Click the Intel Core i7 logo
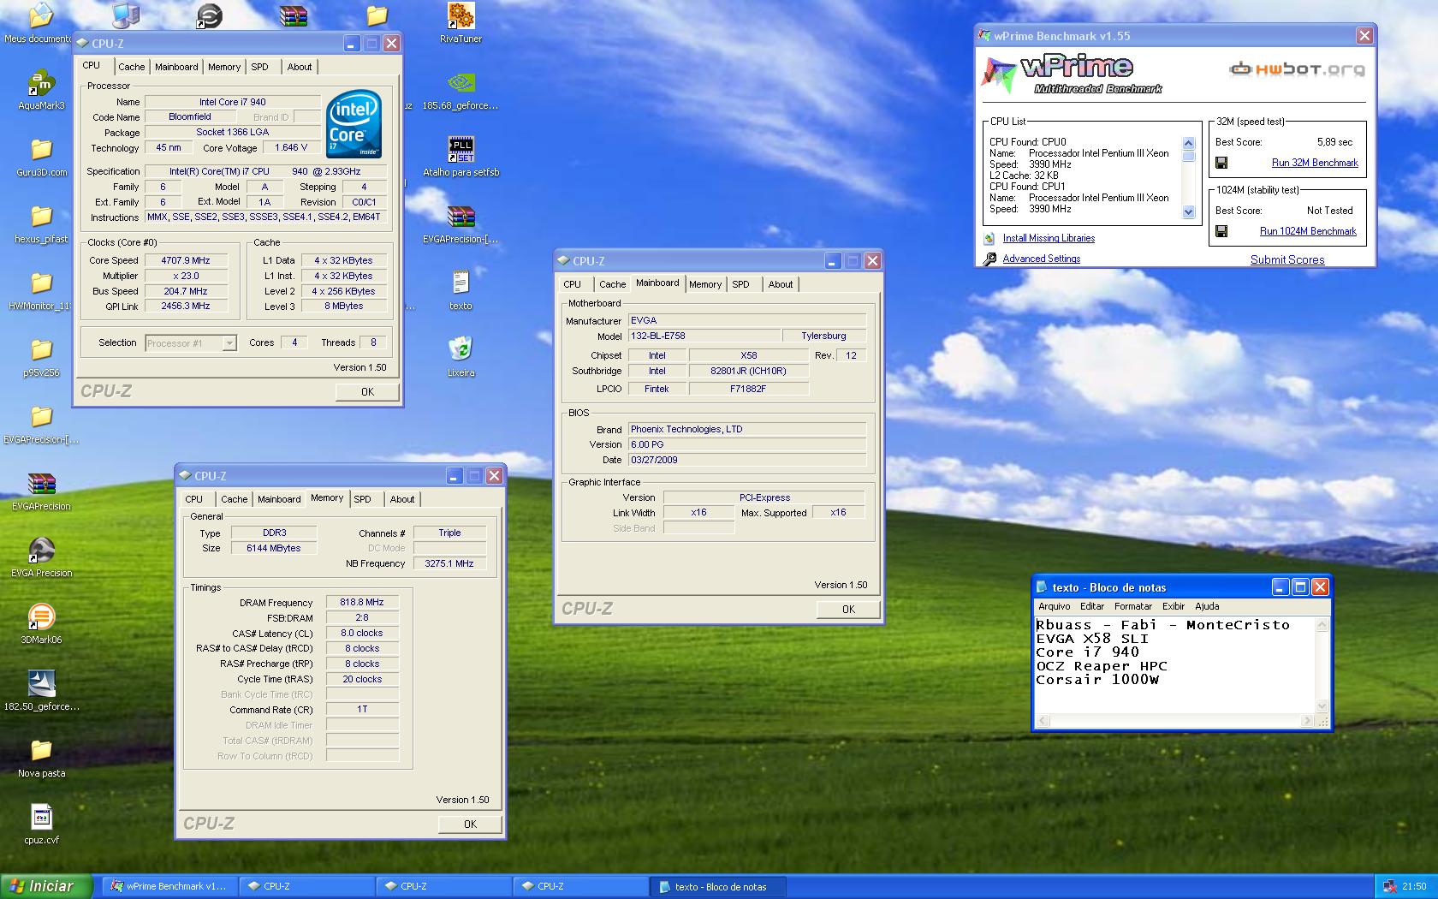Image resolution: width=1438 pixels, height=899 pixels. [354, 124]
